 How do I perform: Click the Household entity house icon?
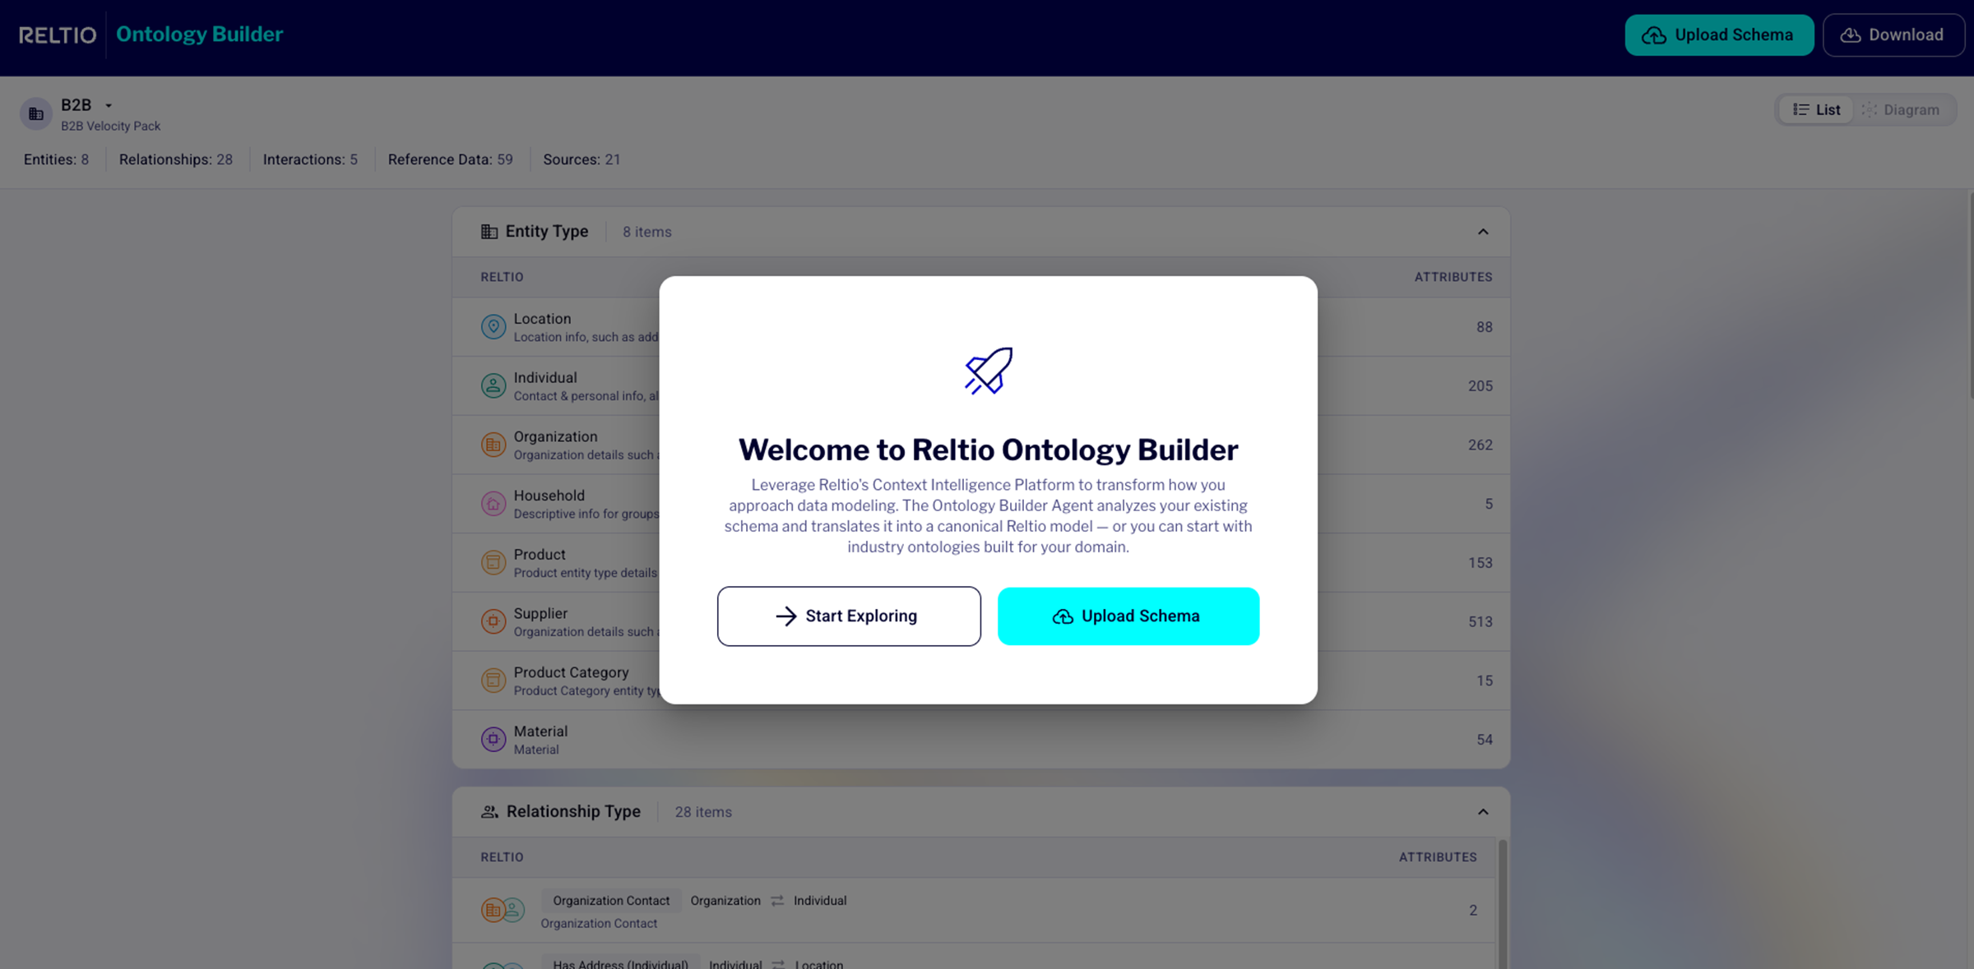[493, 503]
